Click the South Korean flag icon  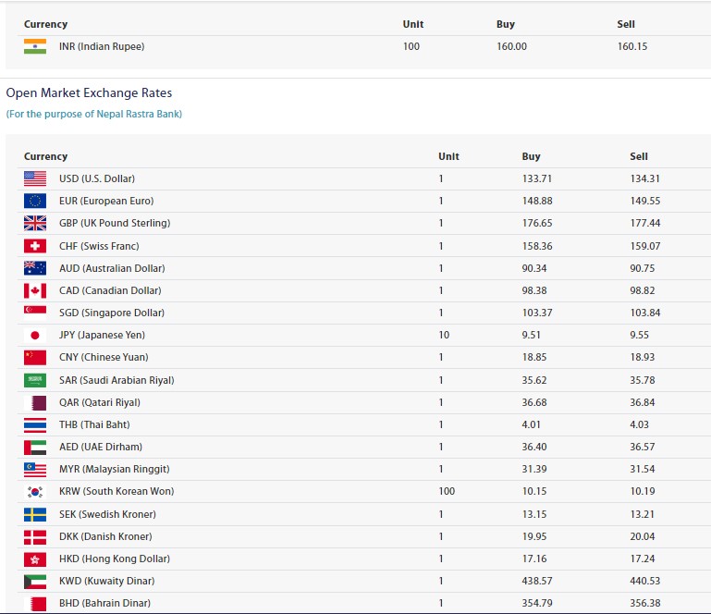pyautogui.click(x=35, y=492)
